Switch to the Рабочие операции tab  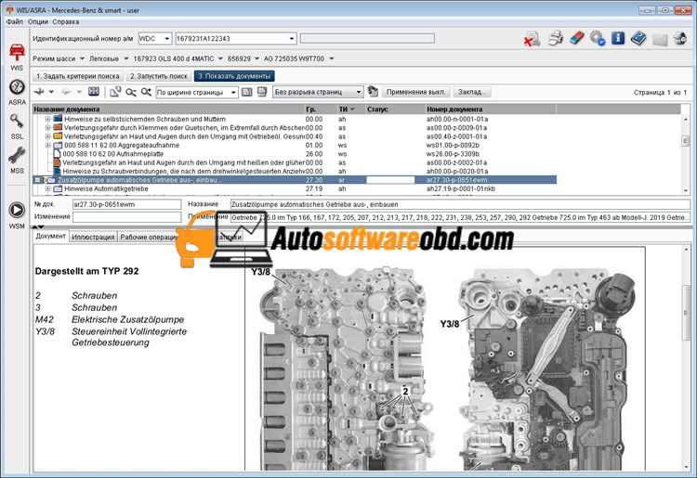coord(149,237)
